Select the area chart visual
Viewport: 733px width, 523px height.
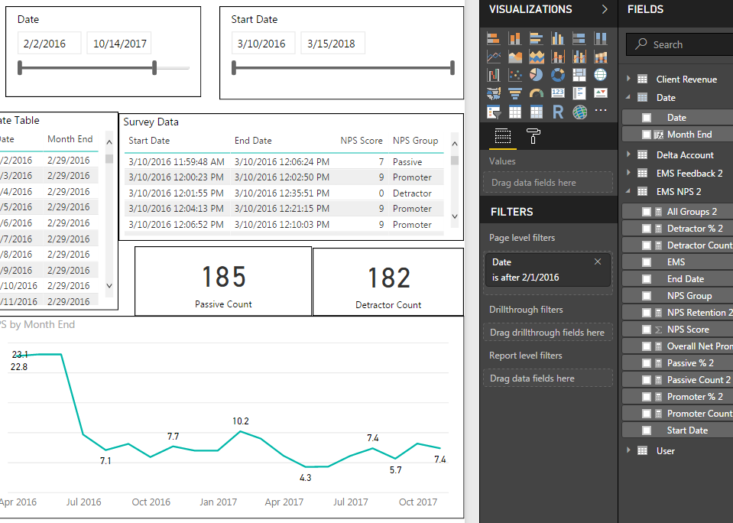tap(514, 57)
